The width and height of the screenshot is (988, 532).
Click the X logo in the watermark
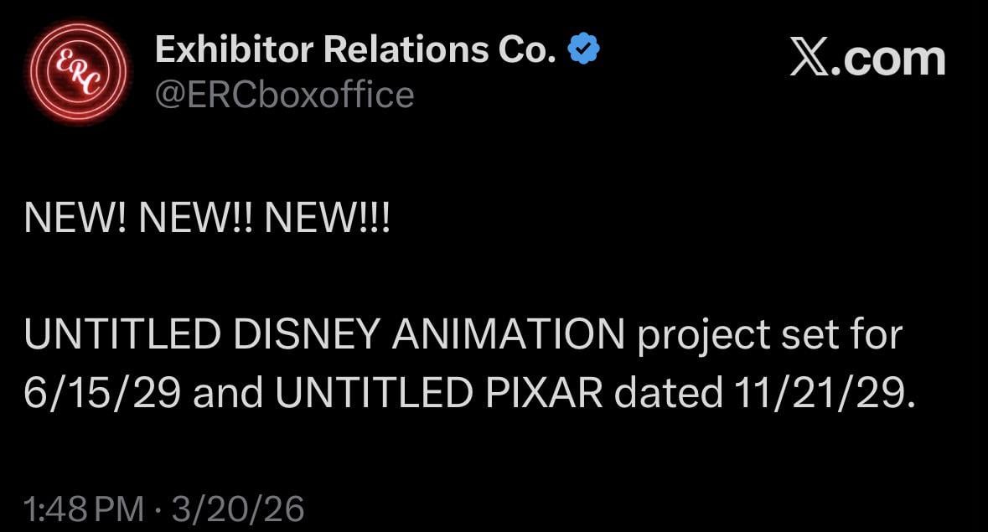[x=810, y=60]
